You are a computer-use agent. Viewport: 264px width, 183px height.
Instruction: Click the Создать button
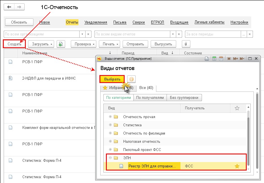14,44
